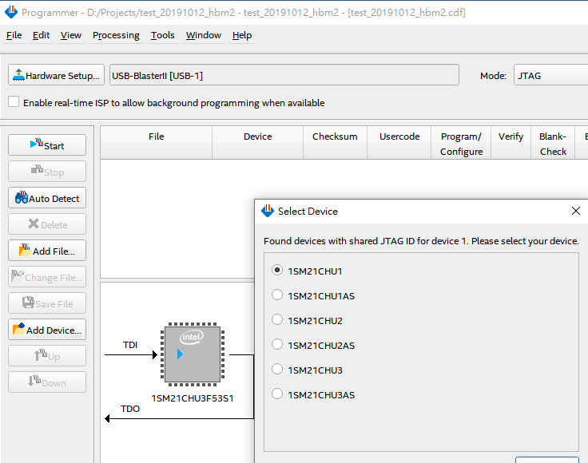Choose the 1SM21CHU2AS device
Viewport: 588px width, 463px height.
point(277,344)
